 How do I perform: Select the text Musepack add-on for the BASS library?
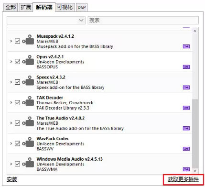point(75,46)
